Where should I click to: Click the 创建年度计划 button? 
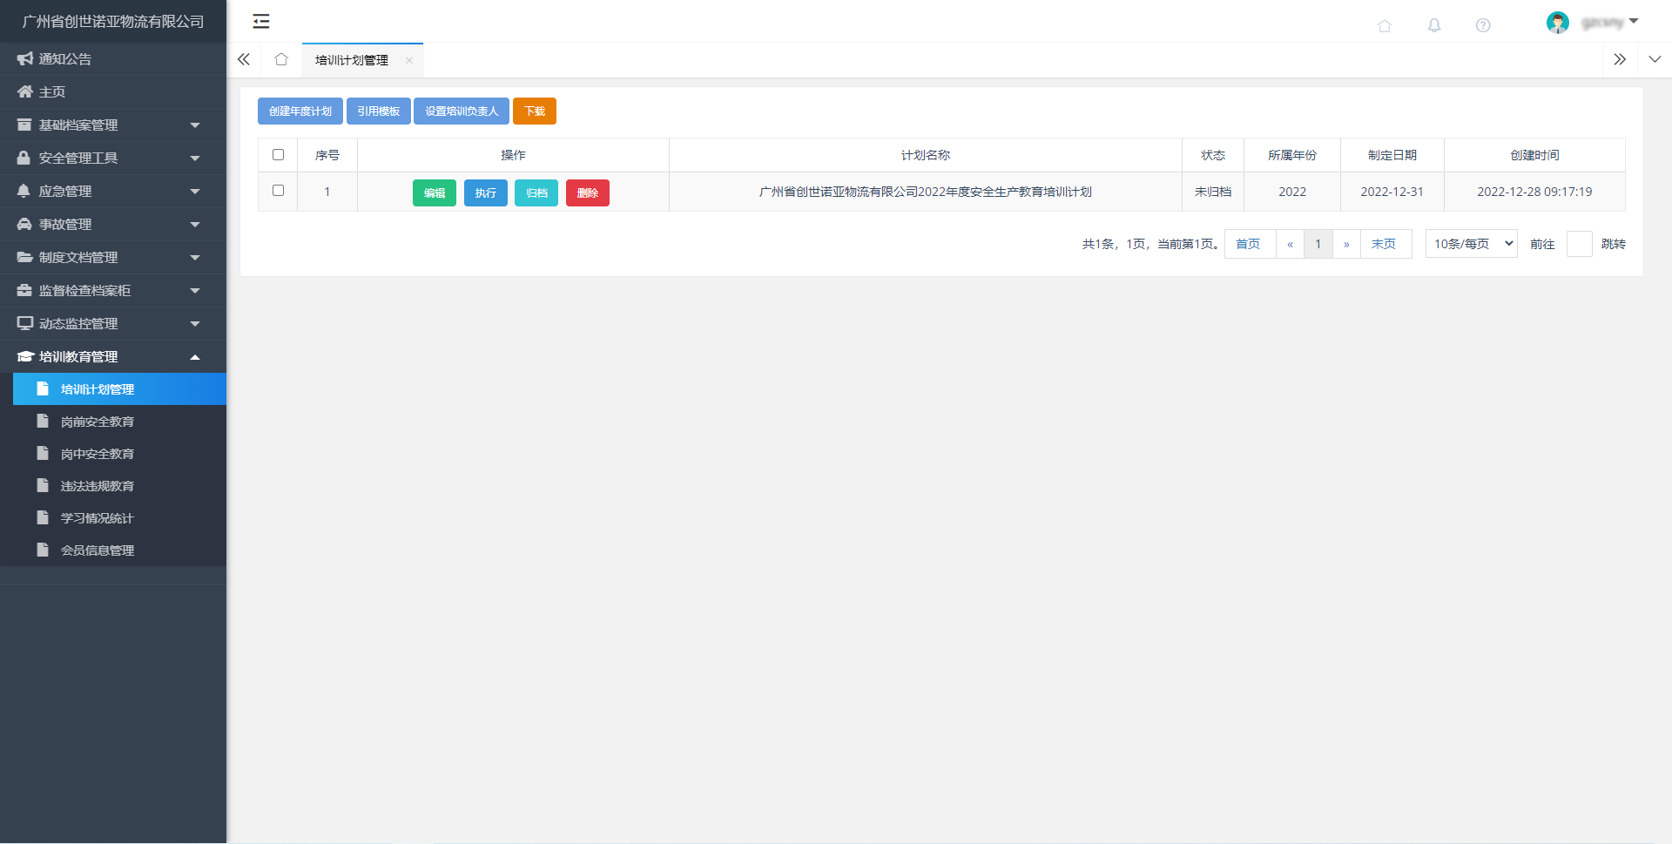300,111
